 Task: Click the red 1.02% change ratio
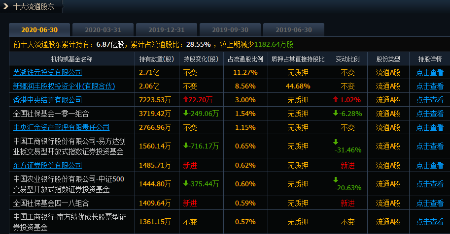coord(347,100)
